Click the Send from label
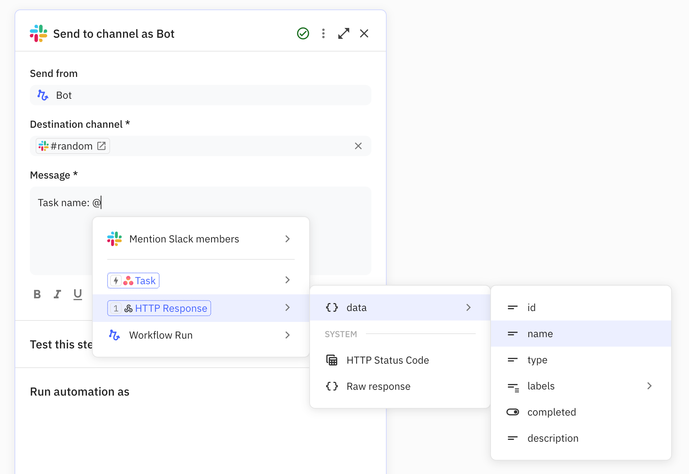This screenshot has width=689, height=474. tap(54, 73)
